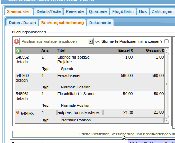
Task: Click the quantity field of position 548965
Action: click(49, 113)
